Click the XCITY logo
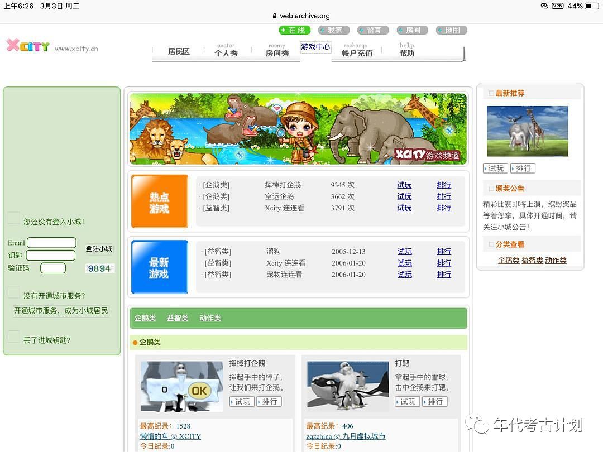Screen dimensions: 603x452 click(28, 46)
